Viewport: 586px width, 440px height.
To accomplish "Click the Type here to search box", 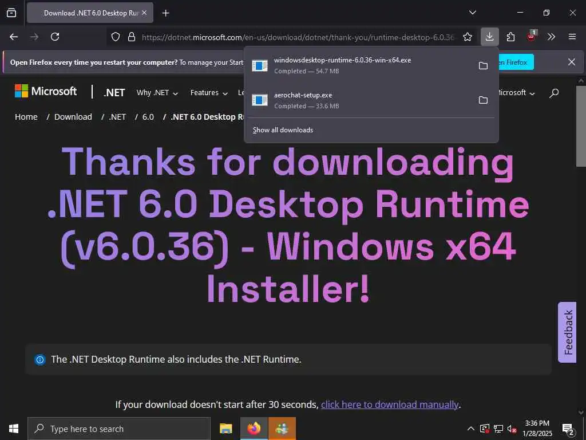I will pos(119,429).
